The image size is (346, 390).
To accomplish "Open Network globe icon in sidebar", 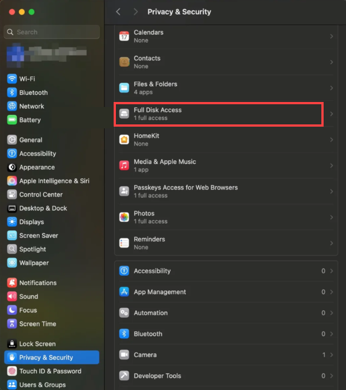I will pos(12,106).
